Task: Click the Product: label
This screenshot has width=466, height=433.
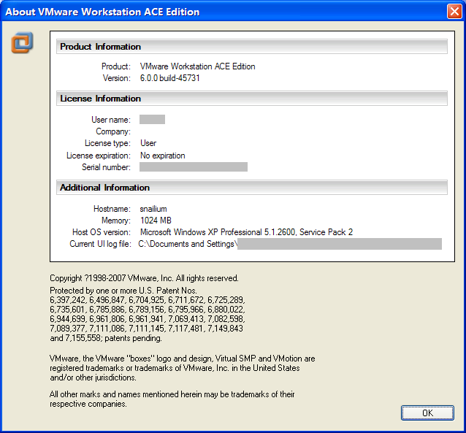Action: pyautogui.click(x=116, y=66)
